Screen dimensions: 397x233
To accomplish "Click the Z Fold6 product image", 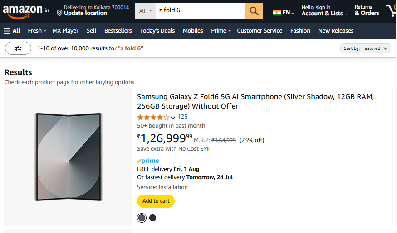I will point(69,157).
